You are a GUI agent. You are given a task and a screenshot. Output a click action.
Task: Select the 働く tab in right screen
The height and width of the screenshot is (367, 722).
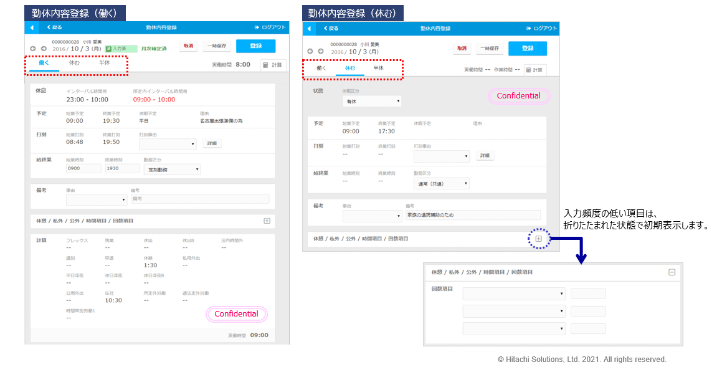[x=321, y=68]
